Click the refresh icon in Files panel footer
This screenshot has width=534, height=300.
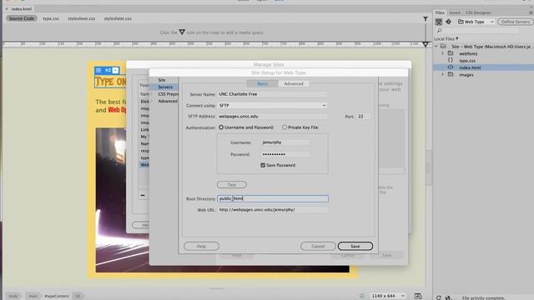pyautogui.click(x=439, y=297)
